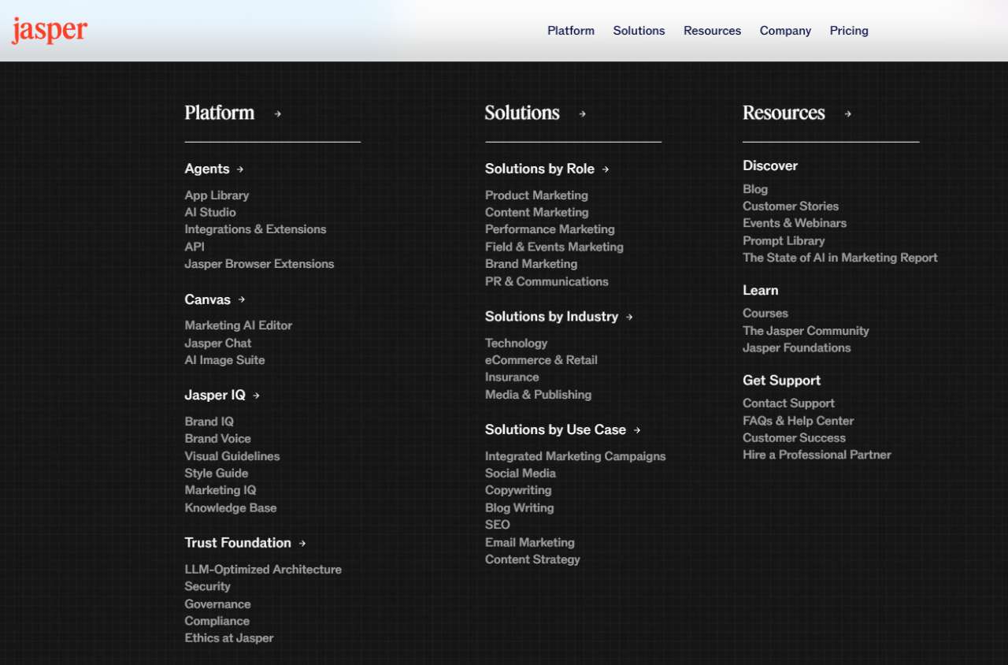Screen dimensions: 1008x665
Task: Click the arrow next to Jasper IQ
Action: 256,395
